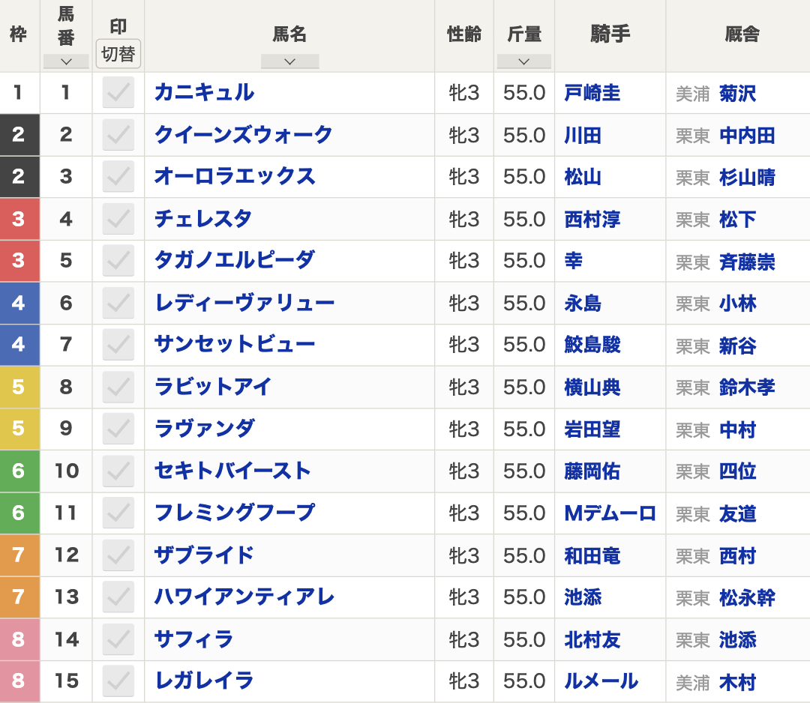This screenshot has height=703, width=810.
Task: Toggle the mark checkbox for ラビットアイ
Action: 118,387
